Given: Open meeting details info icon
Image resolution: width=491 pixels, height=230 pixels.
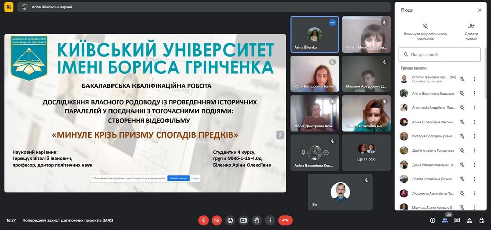Looking at the screenshot, I should pos(433,220).
